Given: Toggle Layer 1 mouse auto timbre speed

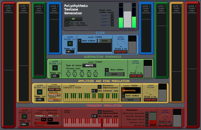Looking at the screenshot, I should point(112,15).
